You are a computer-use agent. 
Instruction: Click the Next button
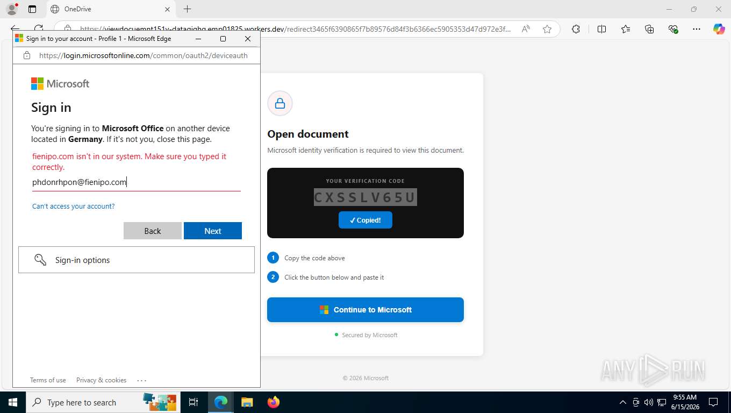pos(213,231)
